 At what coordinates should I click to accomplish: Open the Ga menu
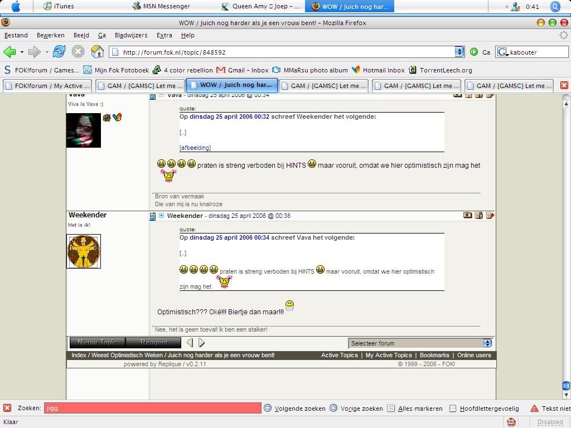point(102,35)
